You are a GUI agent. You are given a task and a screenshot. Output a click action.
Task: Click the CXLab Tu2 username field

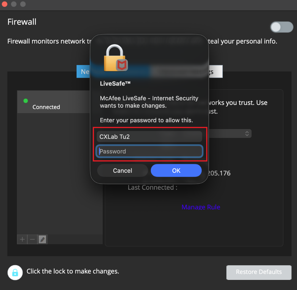coord(149,137)
